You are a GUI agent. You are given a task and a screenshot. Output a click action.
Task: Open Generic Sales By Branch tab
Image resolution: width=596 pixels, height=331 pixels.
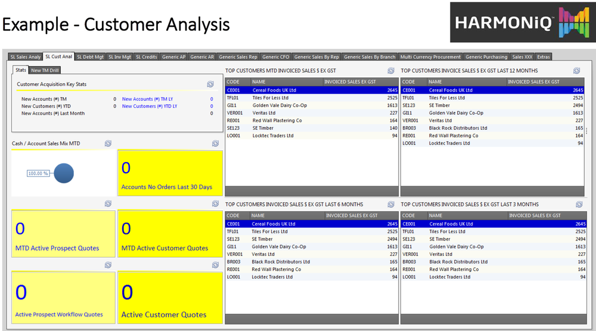pos(370,57)
